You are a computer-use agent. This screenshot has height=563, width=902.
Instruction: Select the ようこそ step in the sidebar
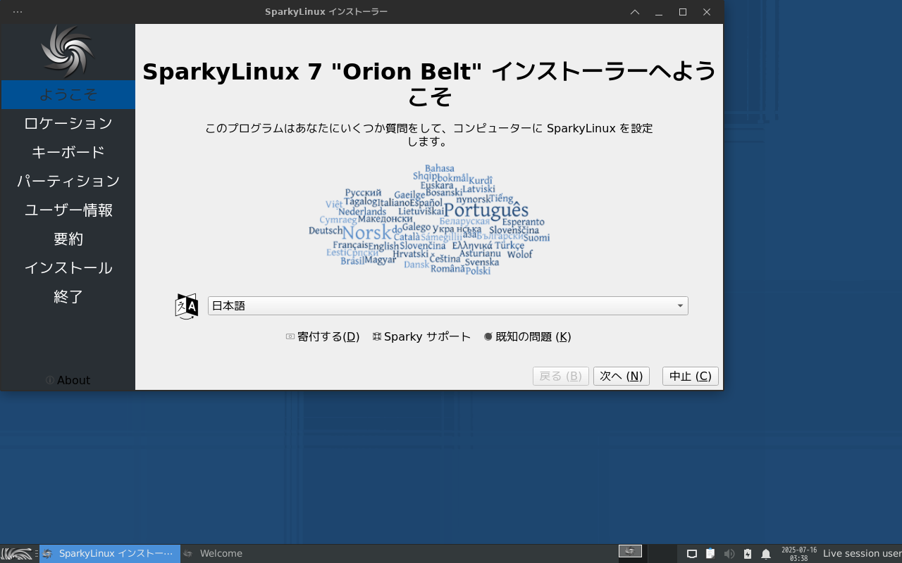pos(68,95)
